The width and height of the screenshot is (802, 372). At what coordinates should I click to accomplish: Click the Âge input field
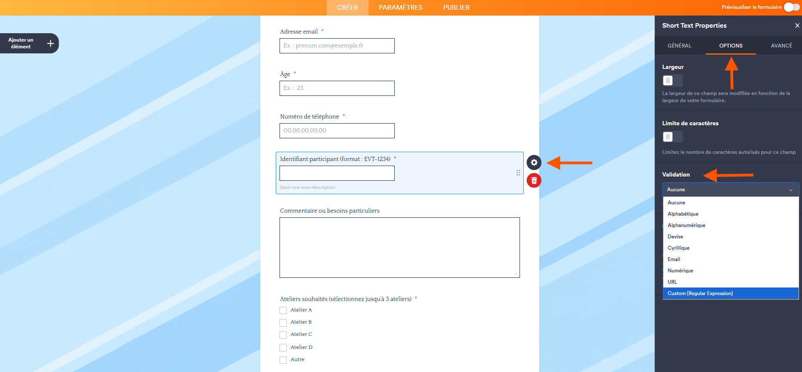[x=337, y=88]
